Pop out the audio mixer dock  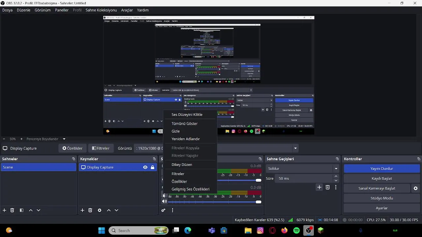click(x=260, y=159)
